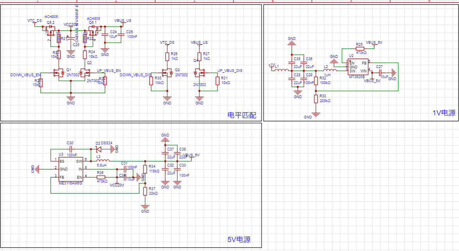Screen dimensions: 459x251
Task: Click the 5V电源 section title
Action: [x=238, y=240]
